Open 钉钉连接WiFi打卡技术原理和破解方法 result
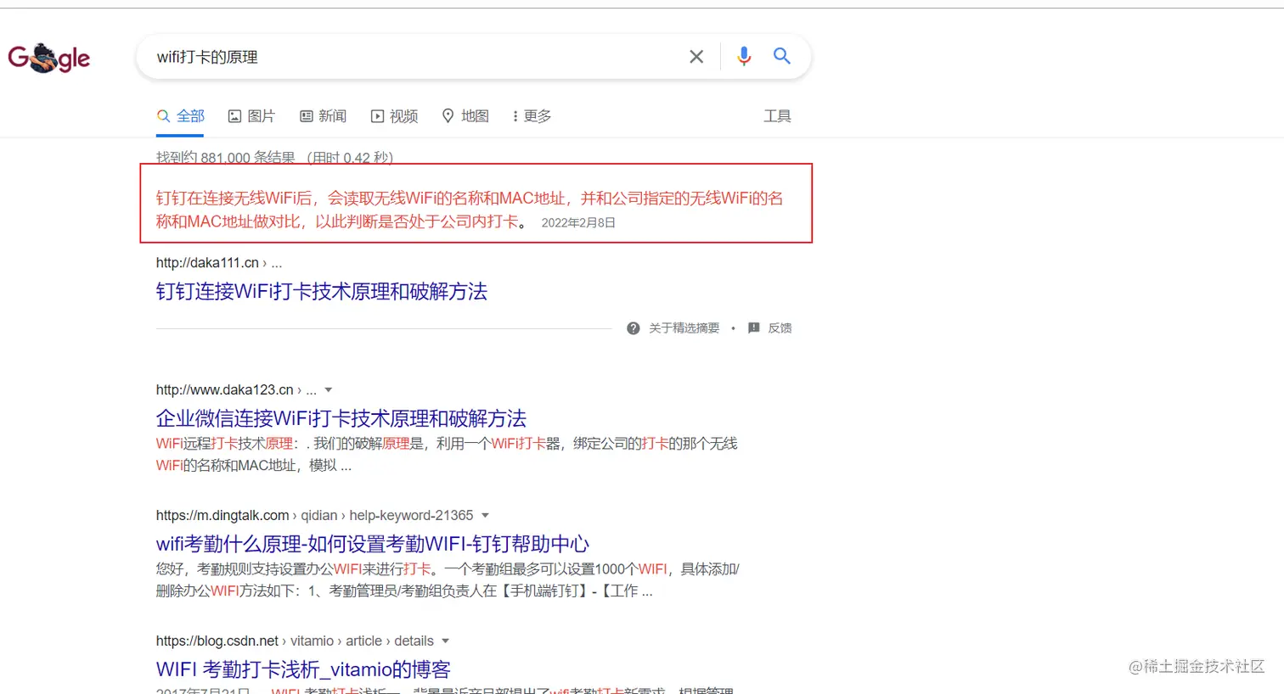This screenshot has height=694, width=1284. point(322,292)
